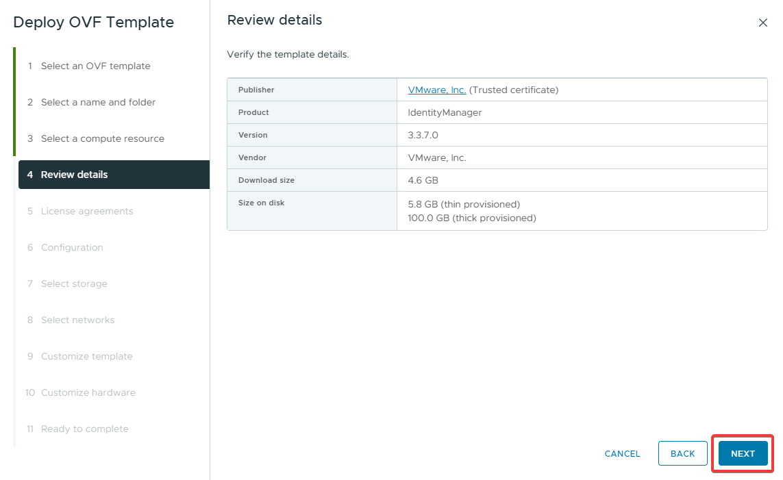Go to step 1 Select an OVF template
783x480 pixels.
pos(95,66)
